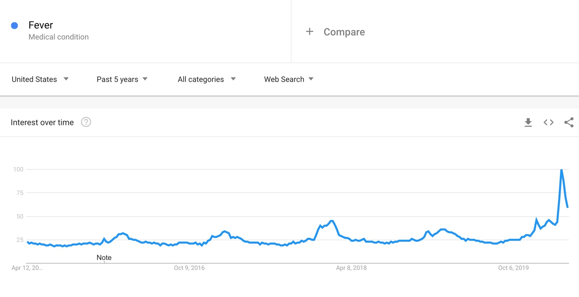Viewport: 579px width, 297px height.
Task: Click the Oct 6, 2019 axis label
Action: coord(513,268)
